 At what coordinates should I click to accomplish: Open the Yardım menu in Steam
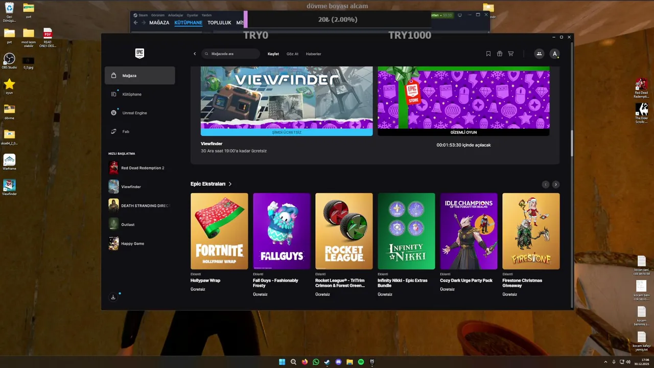click(x=206, y=15)
